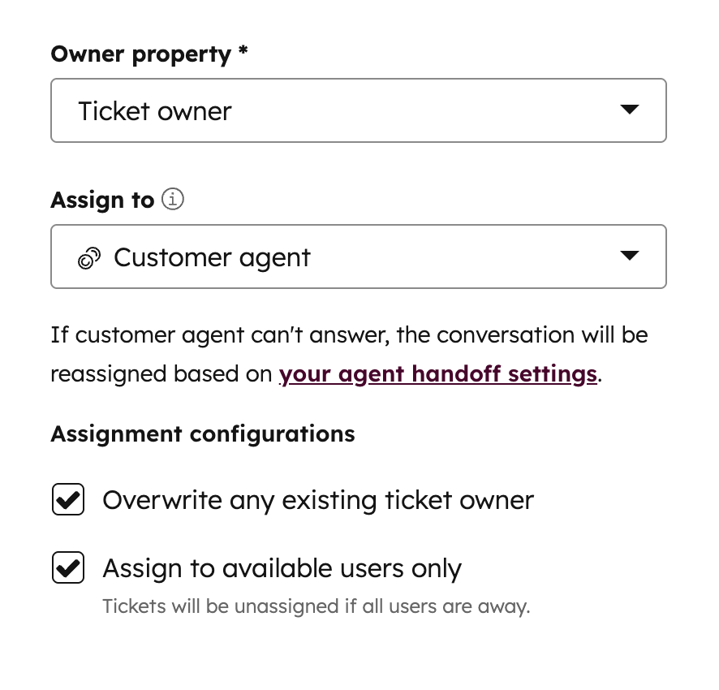Viewport: 719px width, 690px height.
Task: Select the agent icon inside the Assign to field
Action: coord(89,257)
